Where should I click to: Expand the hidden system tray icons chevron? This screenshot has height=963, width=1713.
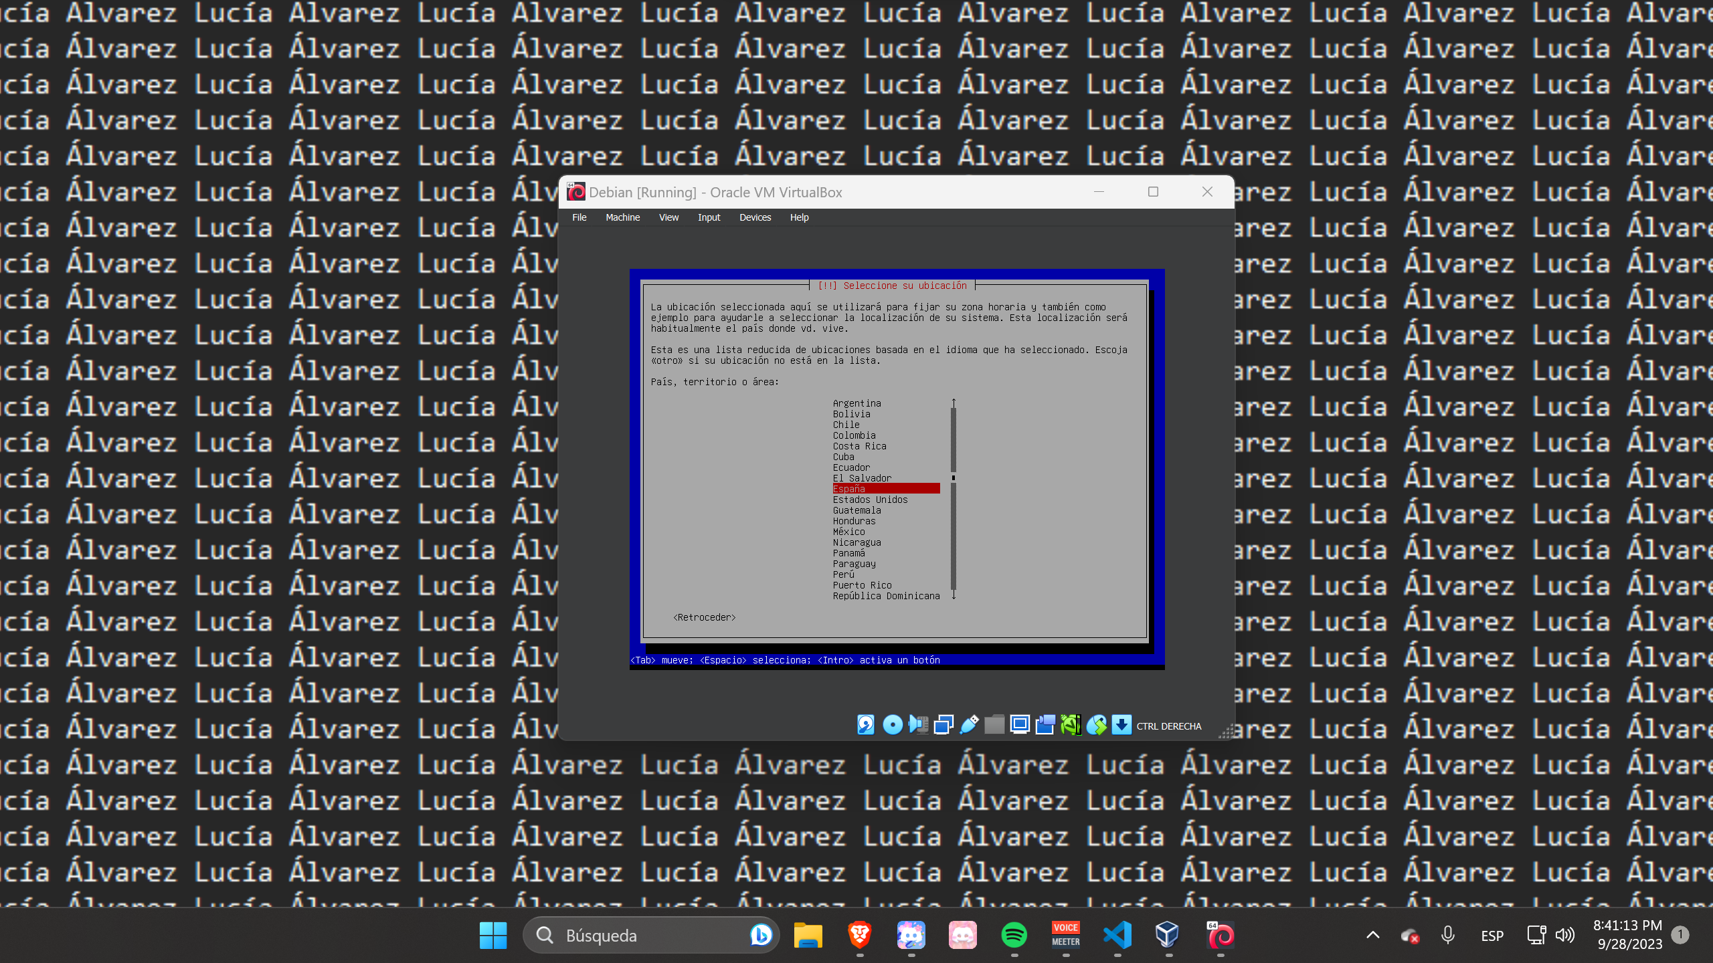(1372, 935)
